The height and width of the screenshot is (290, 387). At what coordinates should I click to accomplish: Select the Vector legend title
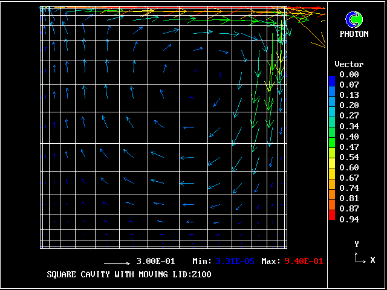[x=349, y=64]
